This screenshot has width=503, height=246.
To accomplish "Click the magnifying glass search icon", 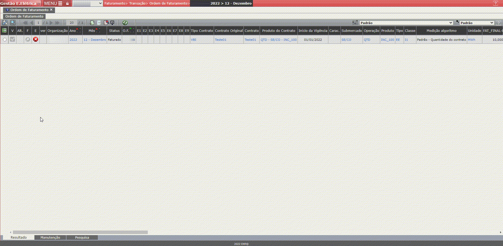I will coord(13,23).
